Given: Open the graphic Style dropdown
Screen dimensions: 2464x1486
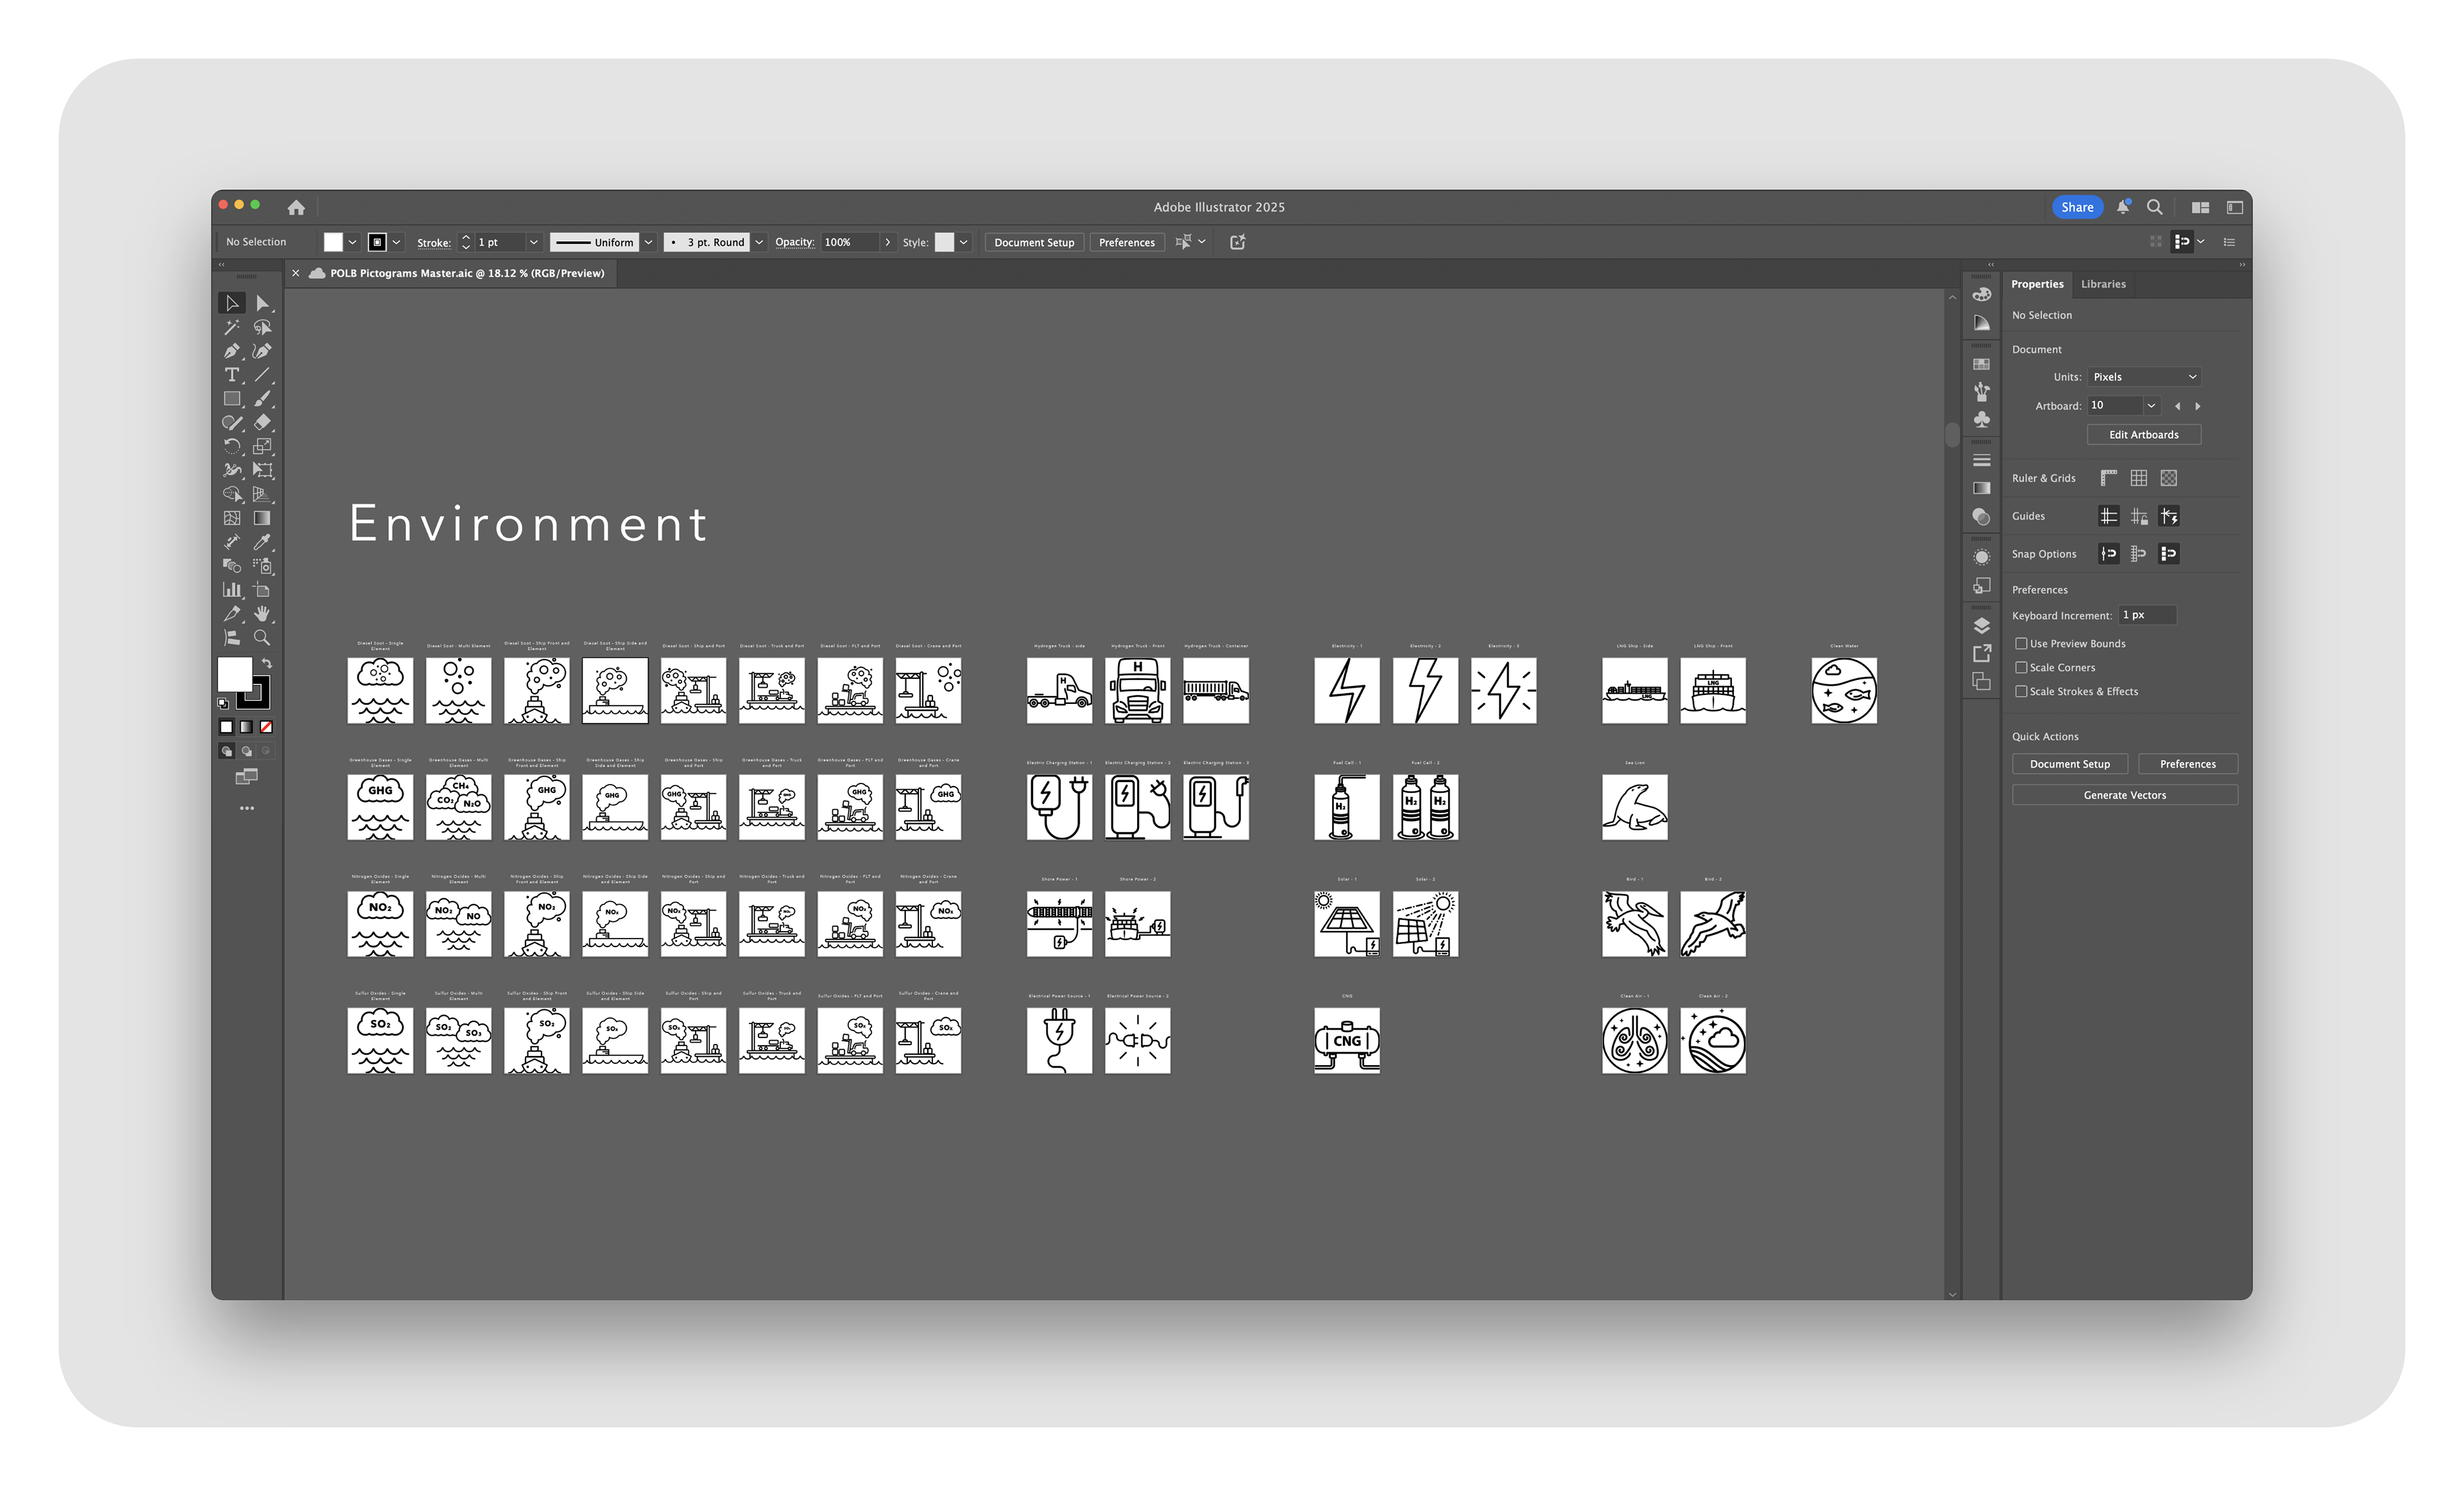Looking at the screenshot, I should [963, 242].
